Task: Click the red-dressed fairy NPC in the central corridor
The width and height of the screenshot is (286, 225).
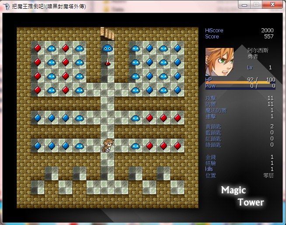Action: 108,62
